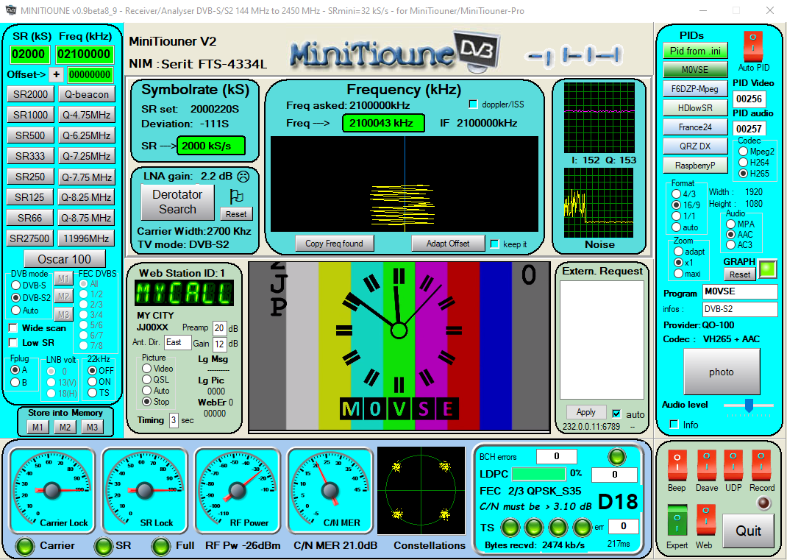This screenshot has width=787, height=560.
Task: Click the green SR LED indicator
Action: [104, 547]
